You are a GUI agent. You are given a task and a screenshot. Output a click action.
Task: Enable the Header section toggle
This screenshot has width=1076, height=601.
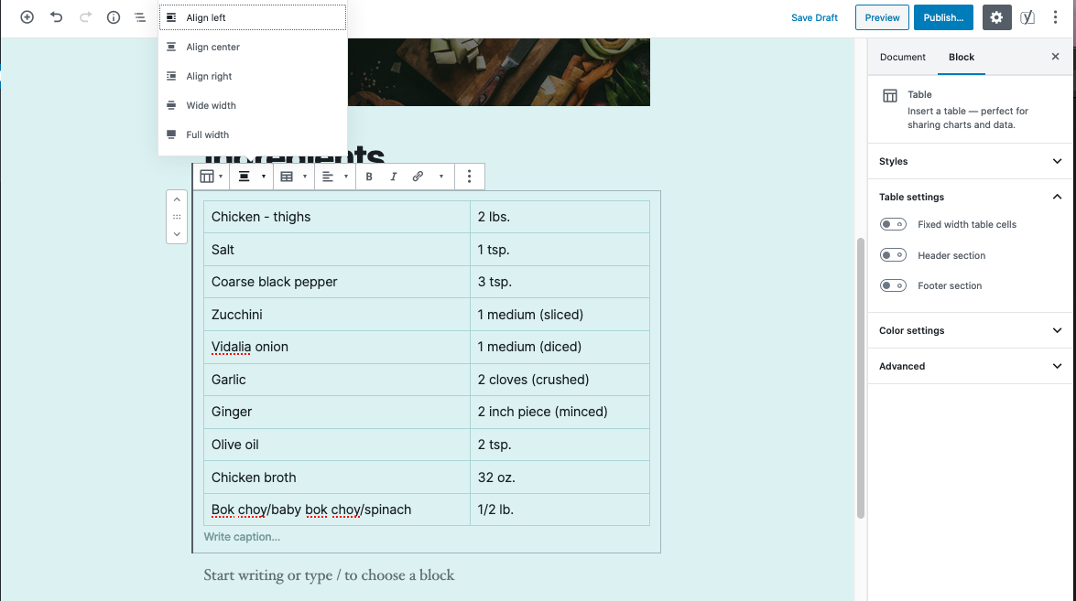(893, 255)
